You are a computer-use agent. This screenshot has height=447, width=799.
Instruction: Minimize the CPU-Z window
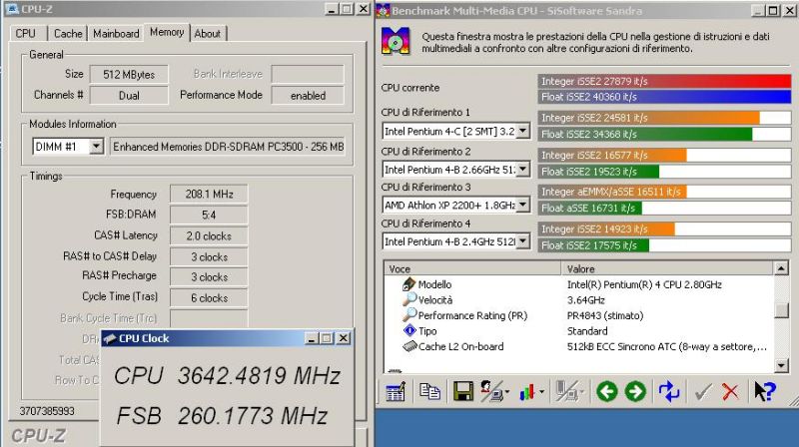[x=332, y=9]
